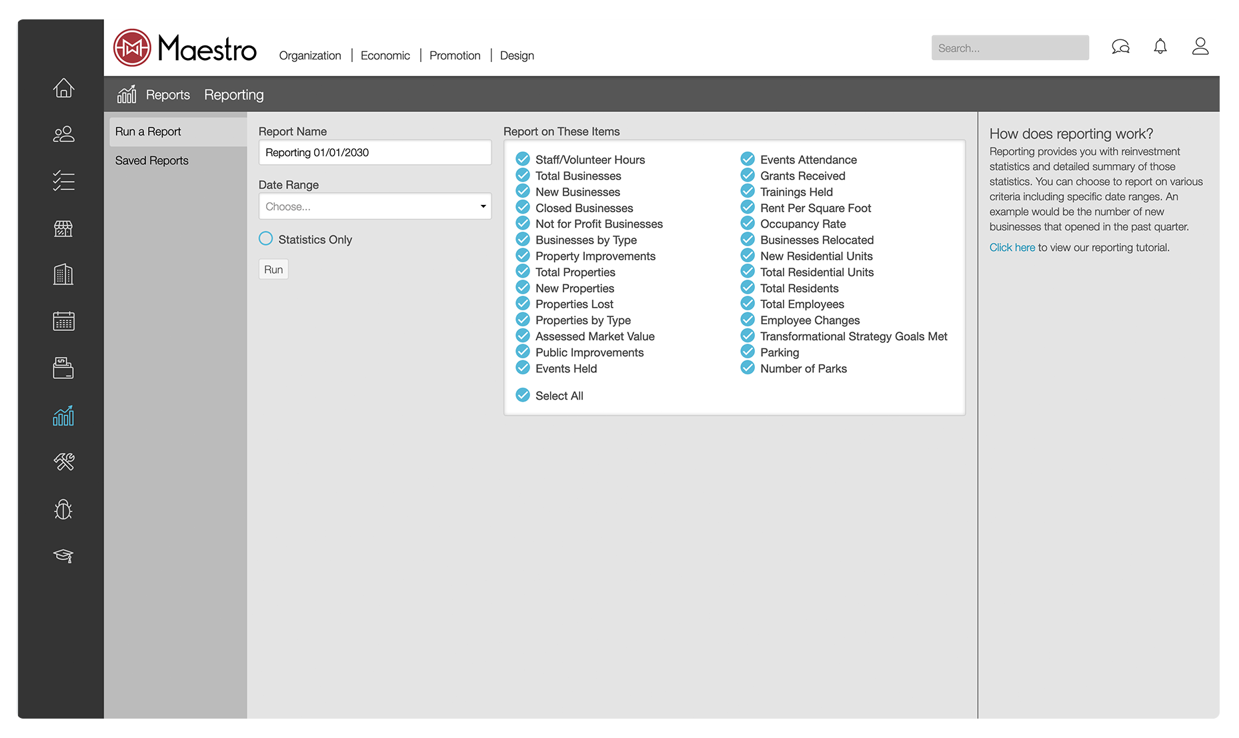Screen dimensions: 1239x738
Task: Select the People icon in the sidebar
Action: [63, 134]
